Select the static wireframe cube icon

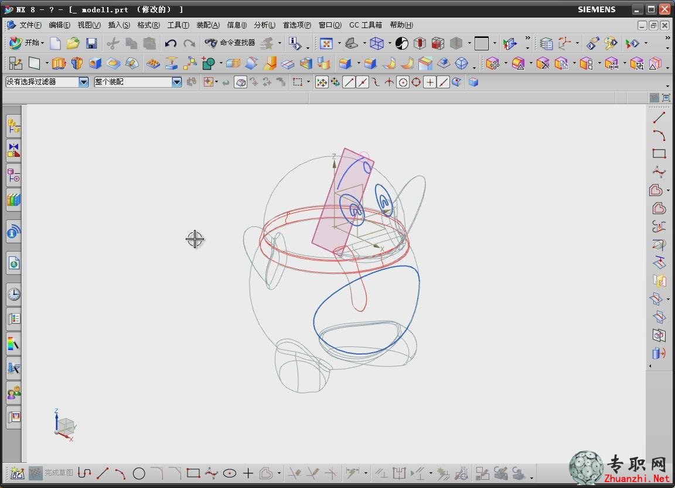tap(377, 43)
